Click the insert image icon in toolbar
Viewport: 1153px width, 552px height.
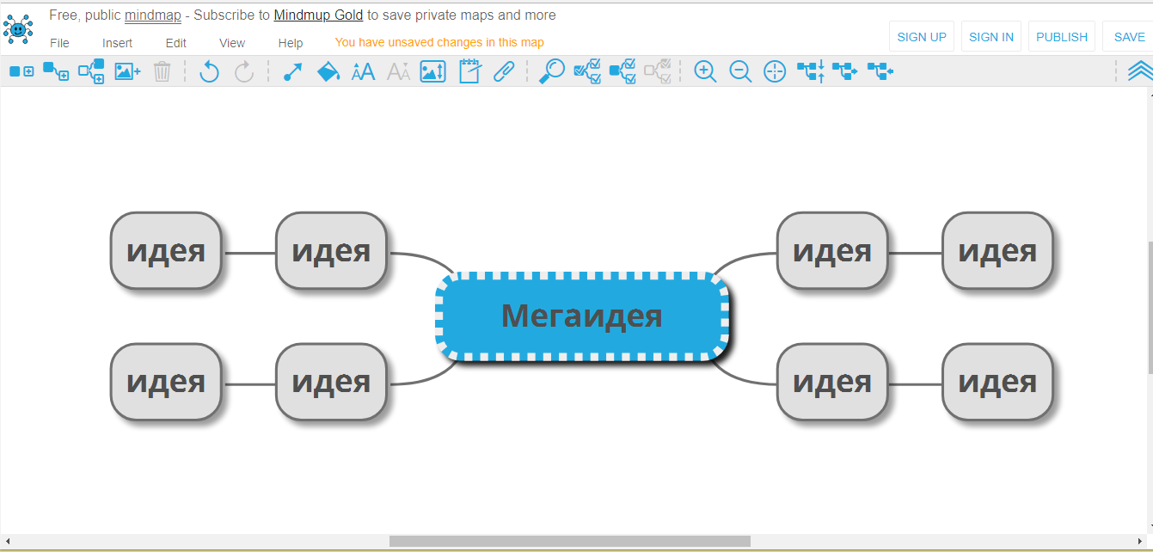[x=127, y=72]
